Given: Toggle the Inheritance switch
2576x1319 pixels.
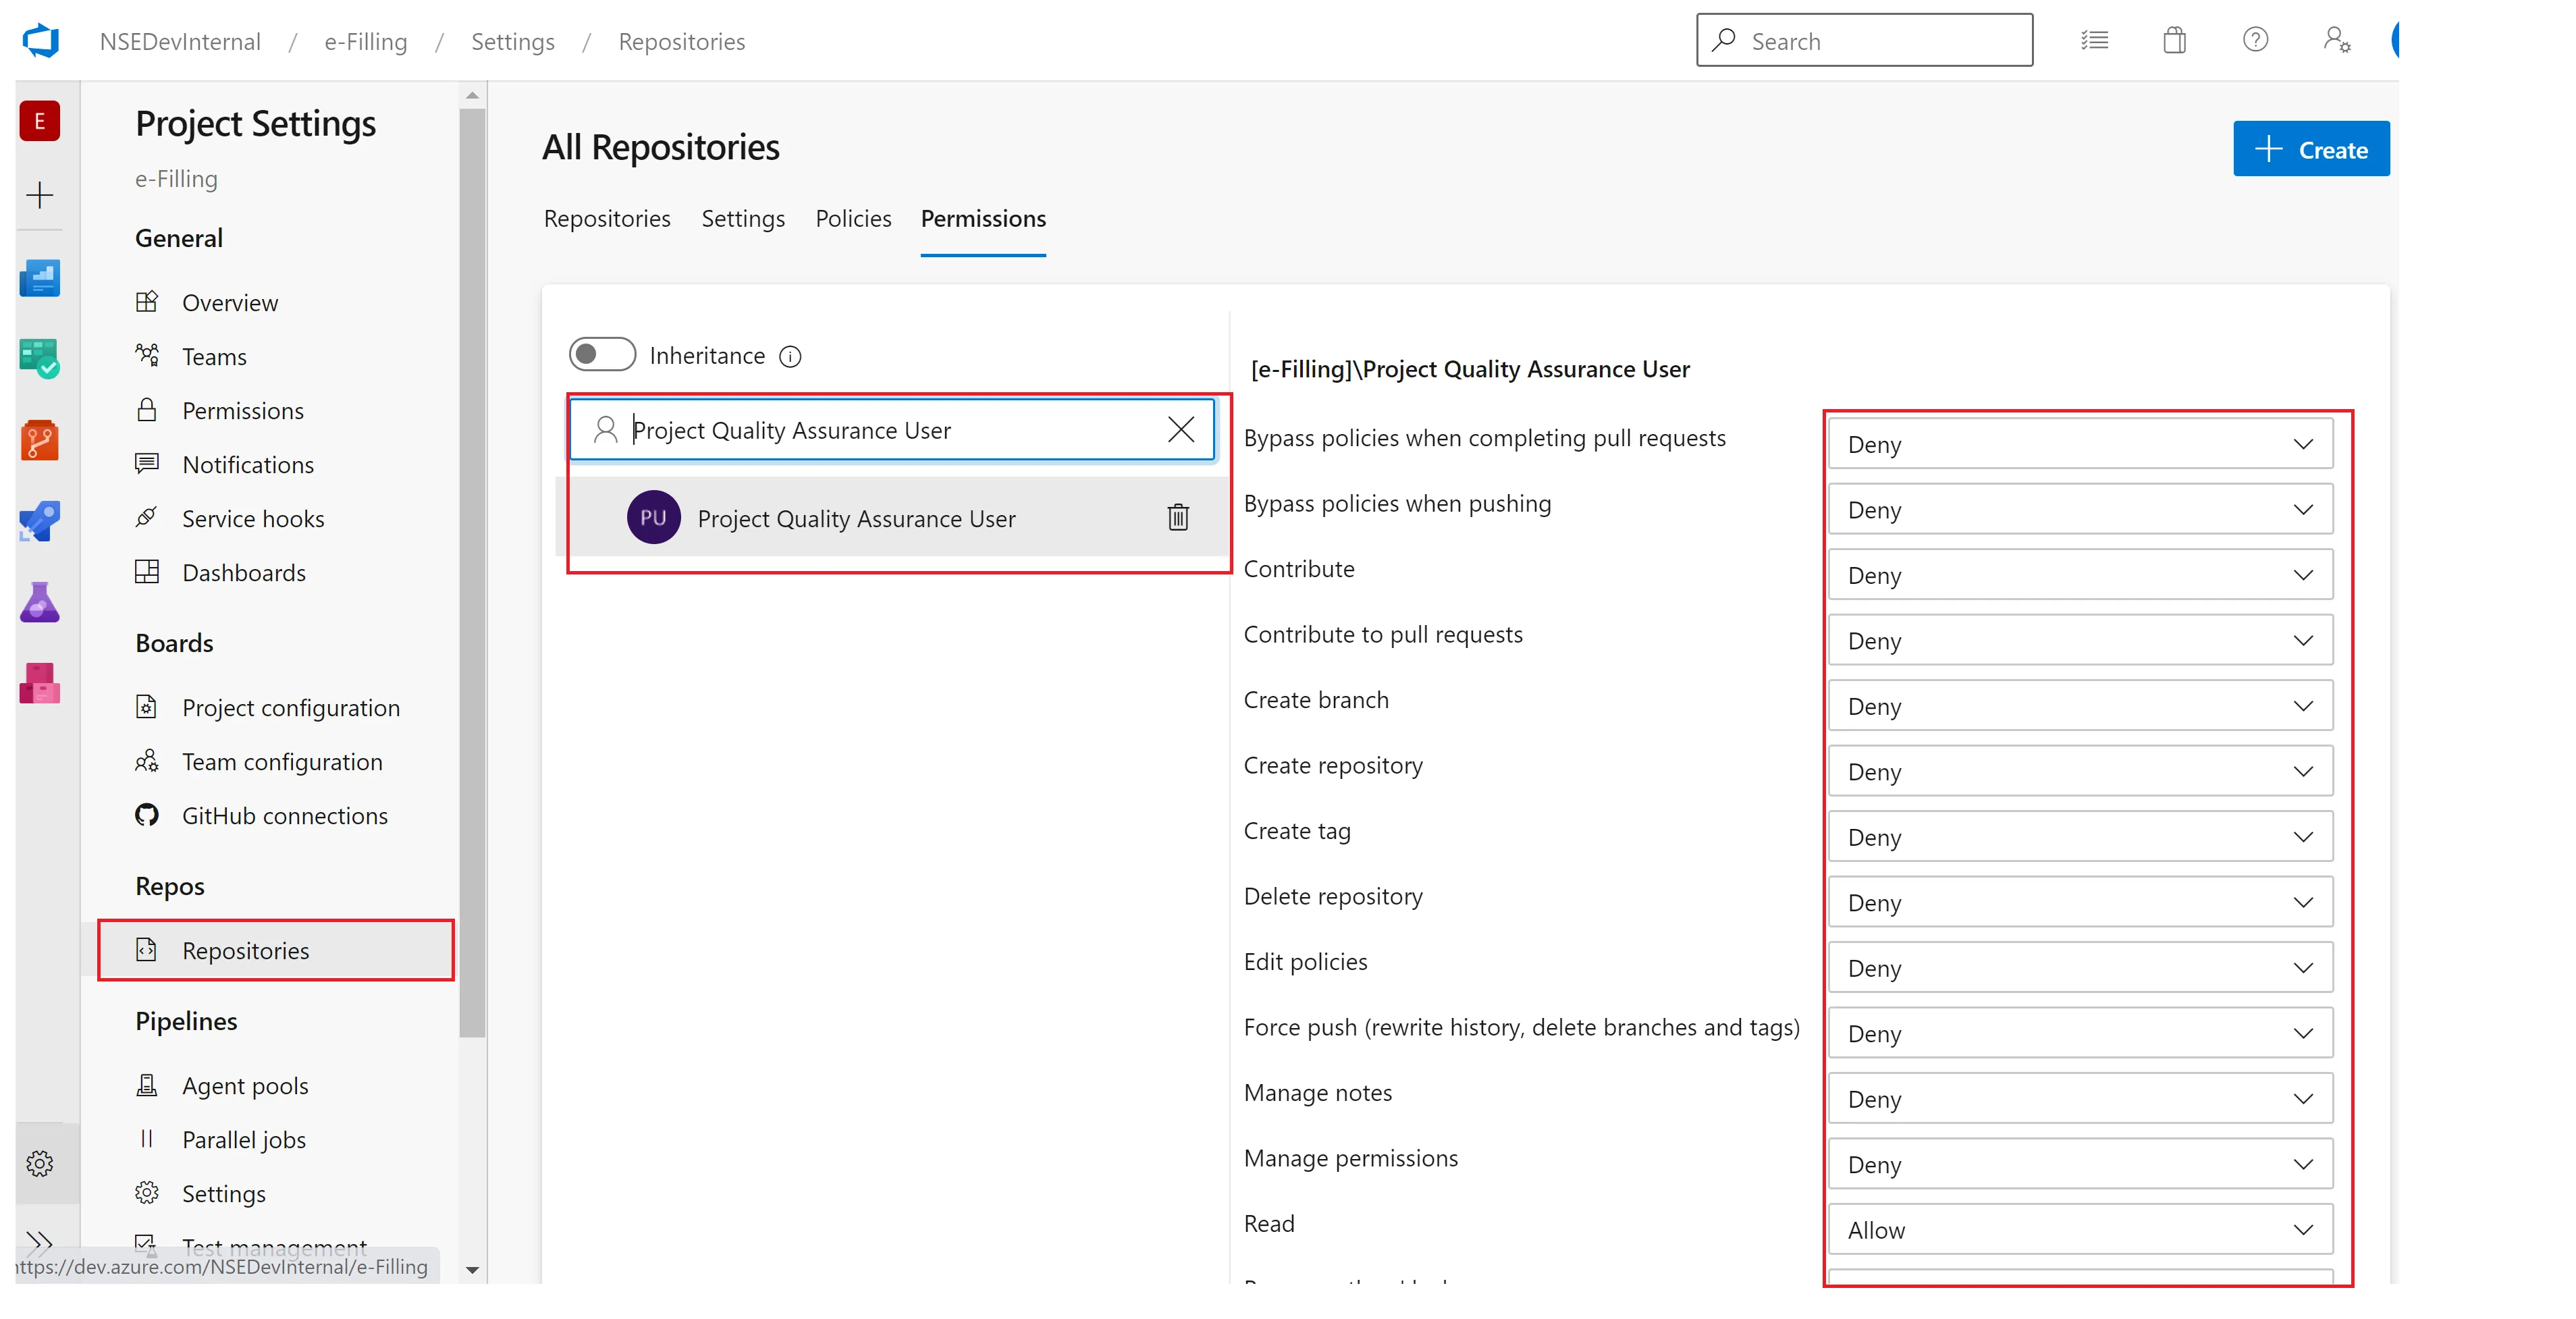Looking at the screenshot, I should (602, 355).
